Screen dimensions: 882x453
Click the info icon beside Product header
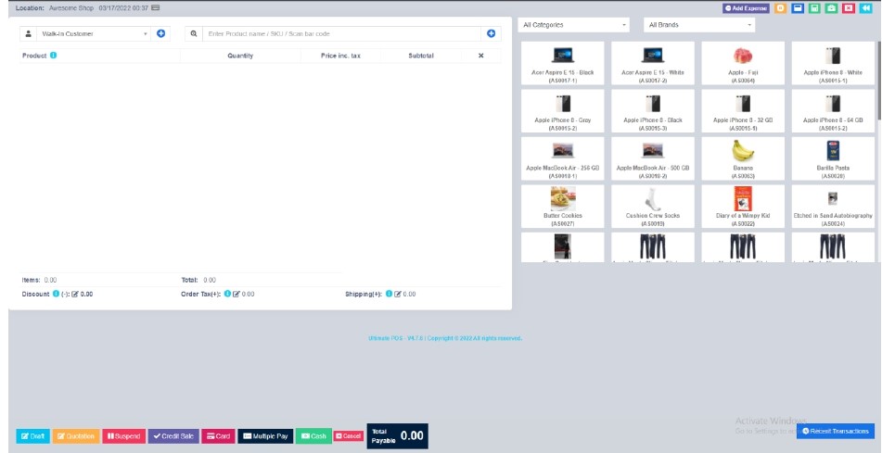pyautogui.click(x=53, y=56)
